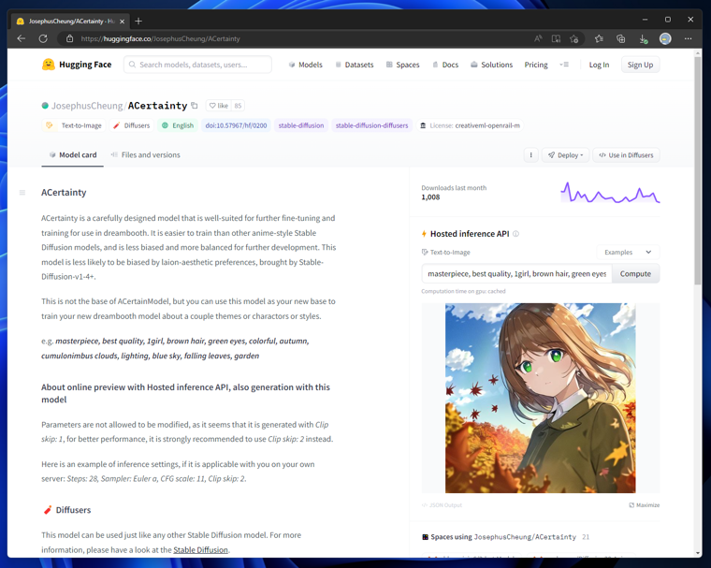The height and width of the screenshot is (568, 711).
Task: Click the doi:10.57967/hf/0200 tag
Action: point(236,125)
